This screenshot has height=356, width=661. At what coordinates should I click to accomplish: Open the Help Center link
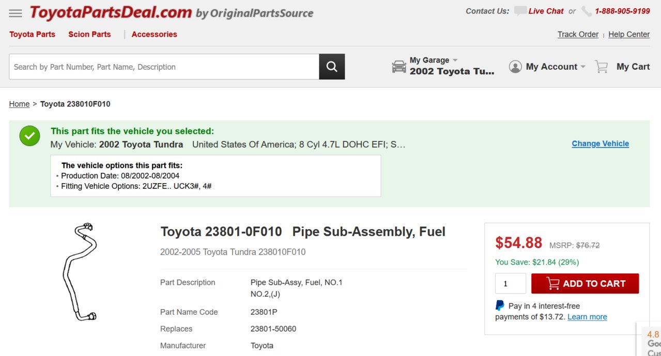pyautogui.click(x=629, y=34)
